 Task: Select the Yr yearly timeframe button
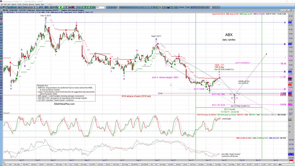(107, 7)
